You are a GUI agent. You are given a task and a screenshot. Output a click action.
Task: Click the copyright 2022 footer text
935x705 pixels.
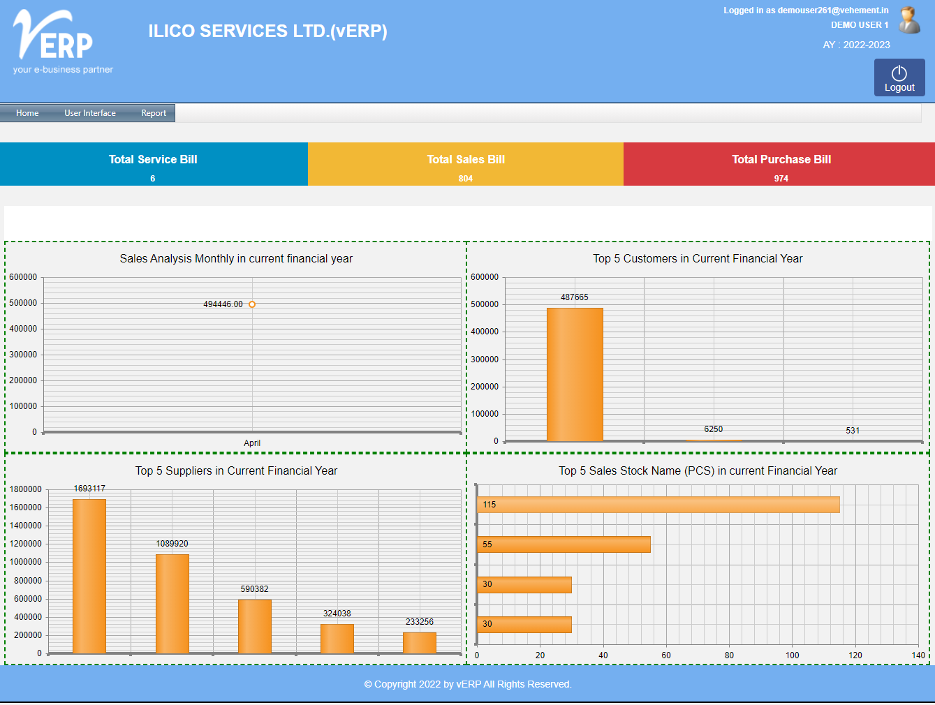(468, 684)
